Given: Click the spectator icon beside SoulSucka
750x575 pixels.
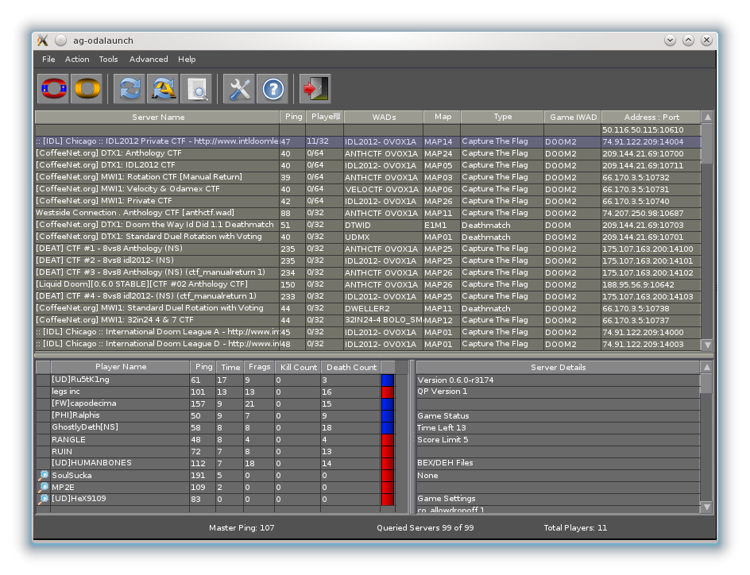Looking at the screenshot, I should (44, 476).
